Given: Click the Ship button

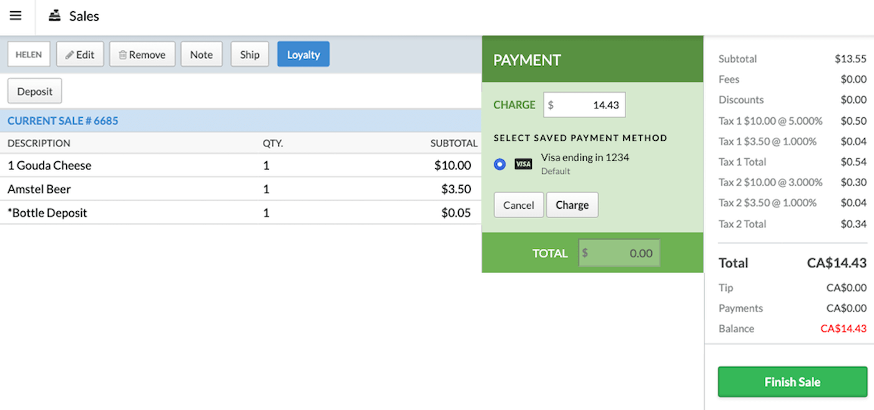Looking at the screenshot, I should point(250,54).
